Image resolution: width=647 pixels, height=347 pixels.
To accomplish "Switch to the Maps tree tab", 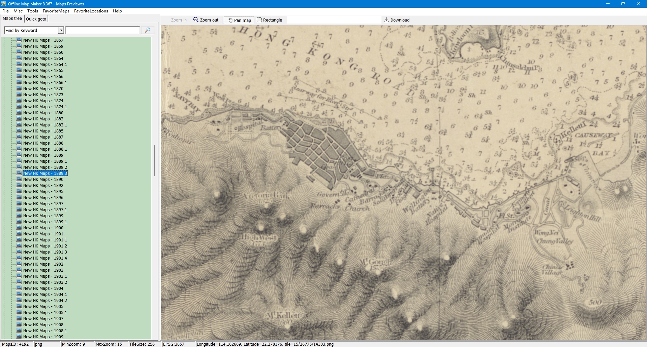I will click(x=12, y=19).
